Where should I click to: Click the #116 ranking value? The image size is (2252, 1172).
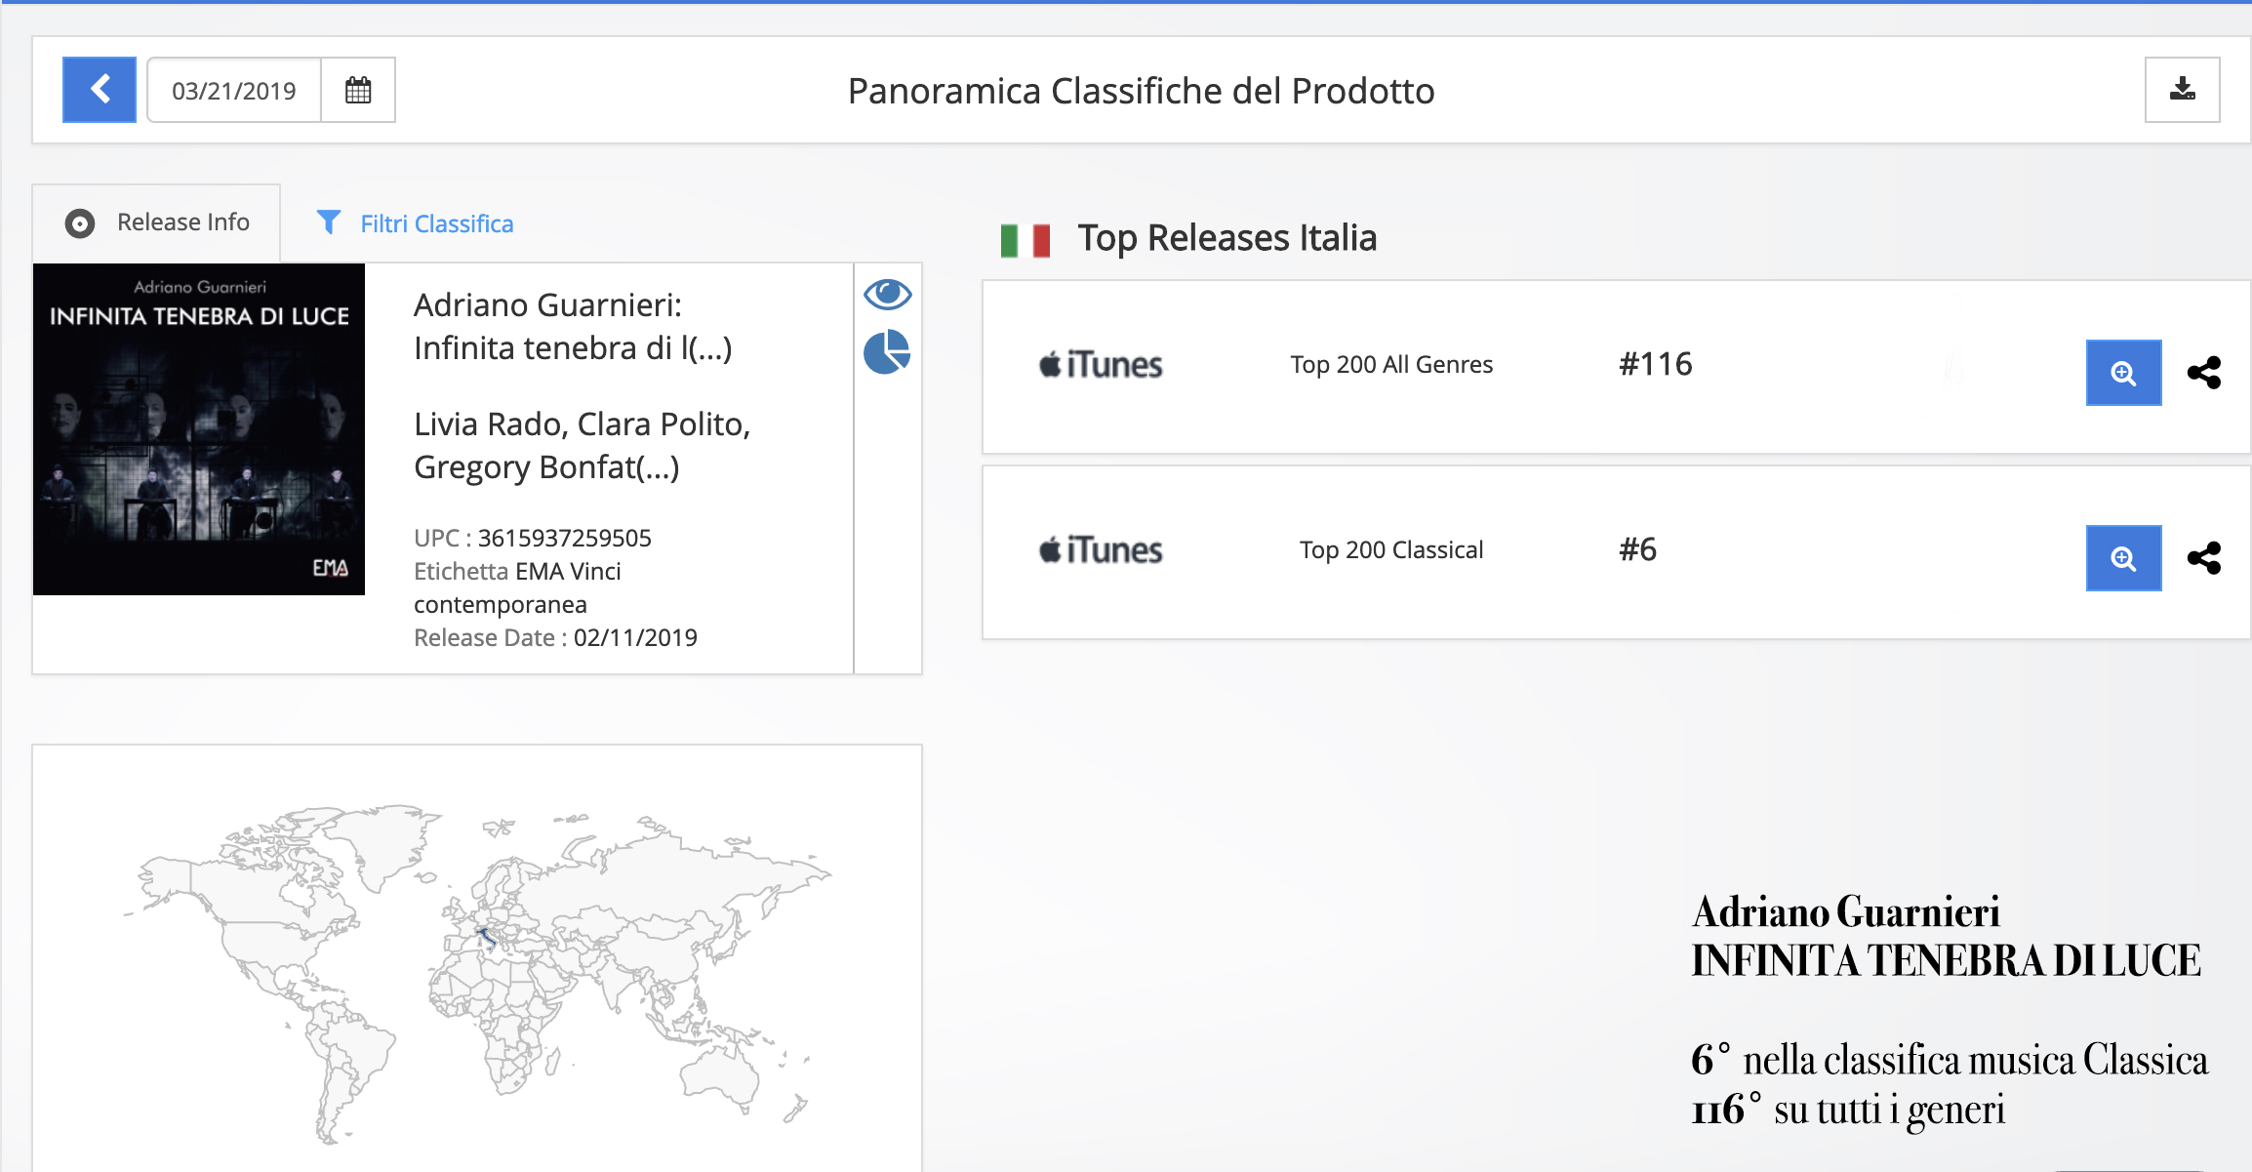pos(1656,364)
